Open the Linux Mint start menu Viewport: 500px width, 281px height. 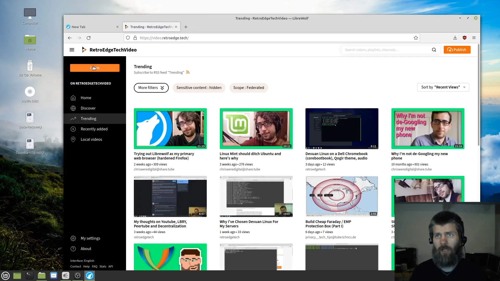5,276
